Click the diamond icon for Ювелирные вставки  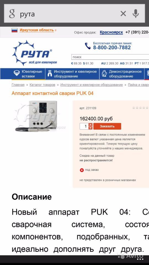click(x=17, y=73)
